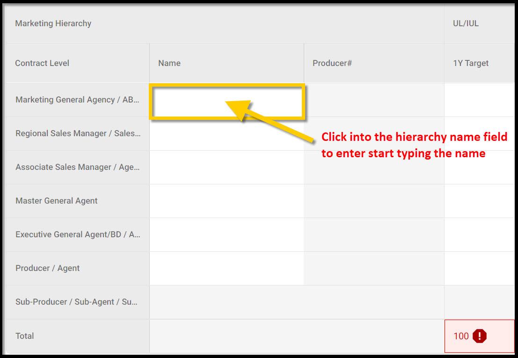The height and width of the screenshot is (358, 518).
Task: Select the Master General Agent label
Action: [57, 201]
